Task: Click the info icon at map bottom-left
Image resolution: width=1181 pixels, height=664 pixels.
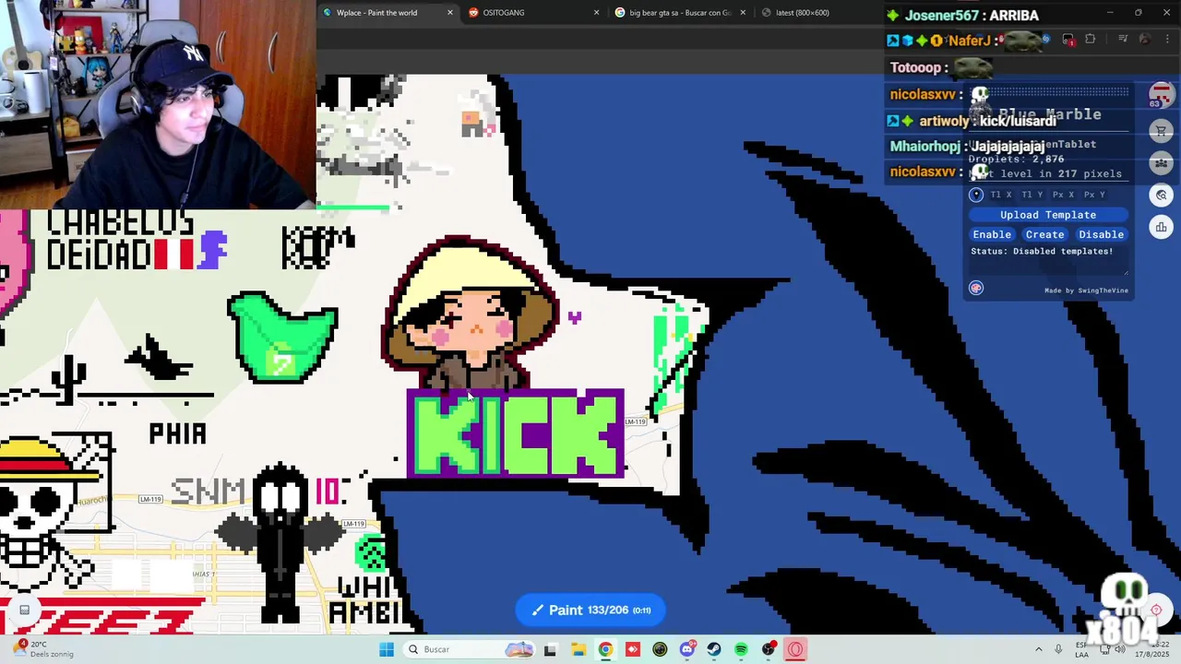Action: (x=25, y=609)
